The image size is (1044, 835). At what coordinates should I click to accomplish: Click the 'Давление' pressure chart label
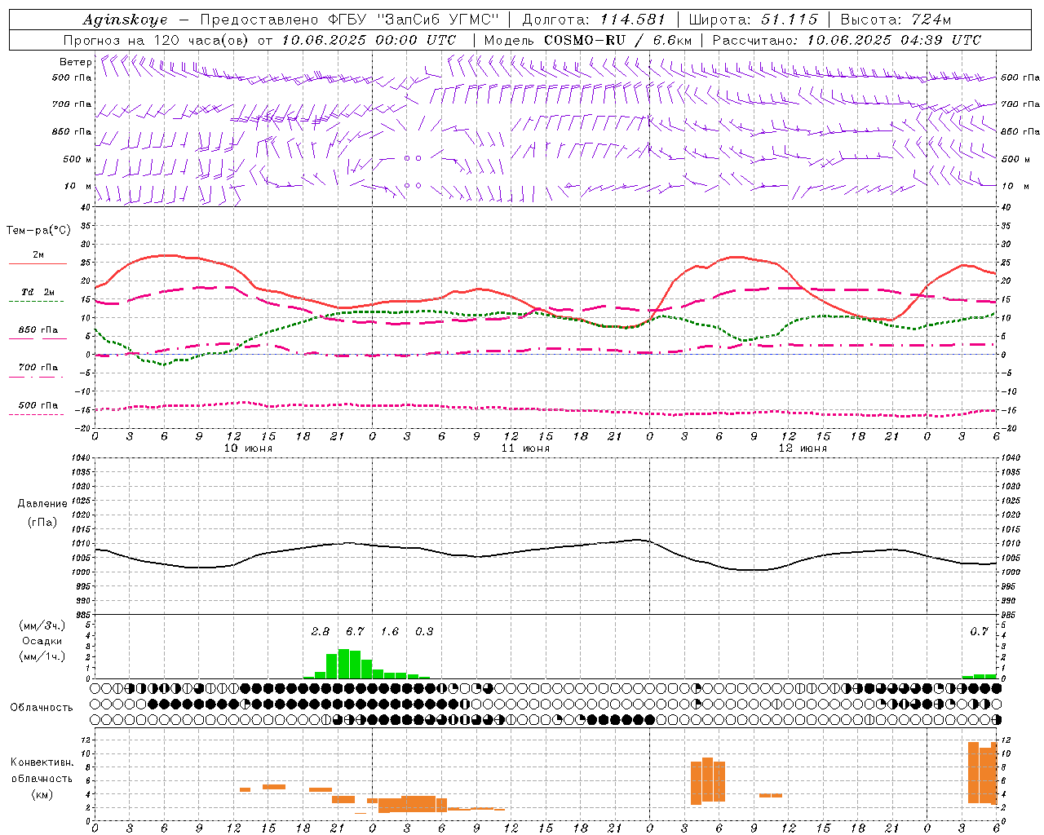(42, 504)
